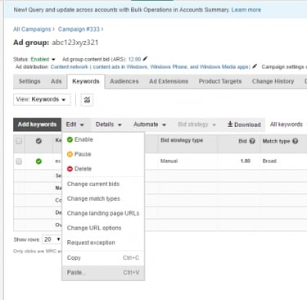This screenshot has height=300, width=307.
Task: Click the green status icon in keyword row
Action: pos(38,161)
